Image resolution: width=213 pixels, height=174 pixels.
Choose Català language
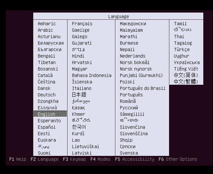(x=45, y=75)
